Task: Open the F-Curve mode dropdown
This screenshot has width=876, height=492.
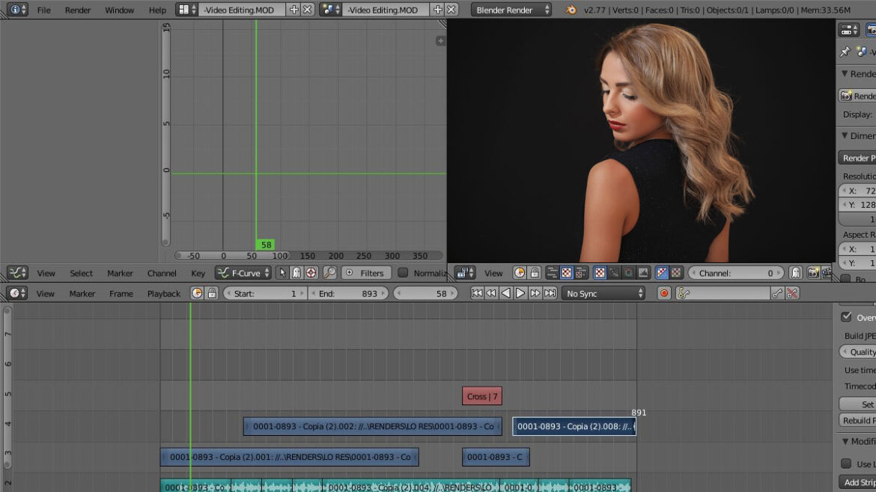Action: (243, 273)
